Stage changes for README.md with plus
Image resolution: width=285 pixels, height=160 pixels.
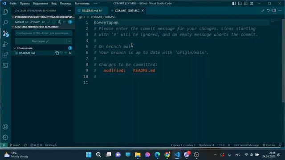tap(65, 53)
